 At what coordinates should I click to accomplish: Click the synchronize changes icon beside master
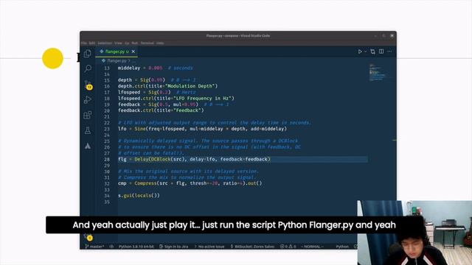(x=111, y=247)
